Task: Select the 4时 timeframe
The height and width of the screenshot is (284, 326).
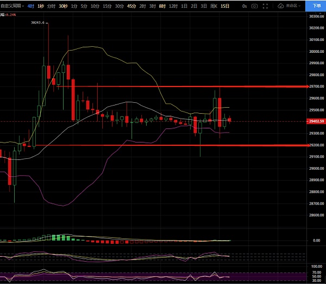Action: pyautogui.click(x=30, y=5)
